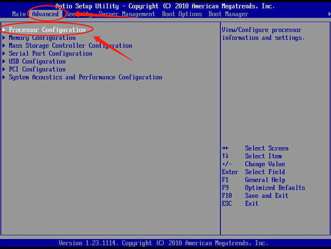The height and width of the screenshot is (249, 331).
Task: Click the triangle beside USB Configuration
Action: pyautogui.click(x=4, y=61)
